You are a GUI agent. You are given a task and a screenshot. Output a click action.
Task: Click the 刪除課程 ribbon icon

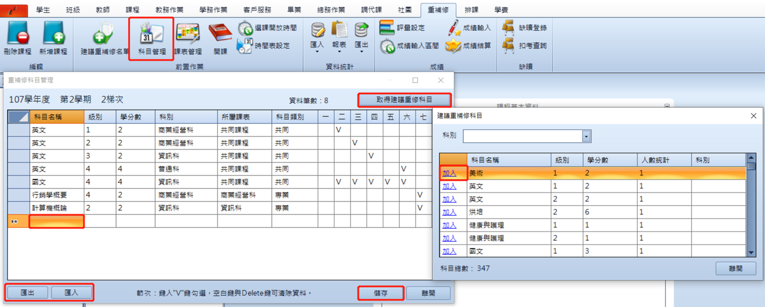point(18,39)
